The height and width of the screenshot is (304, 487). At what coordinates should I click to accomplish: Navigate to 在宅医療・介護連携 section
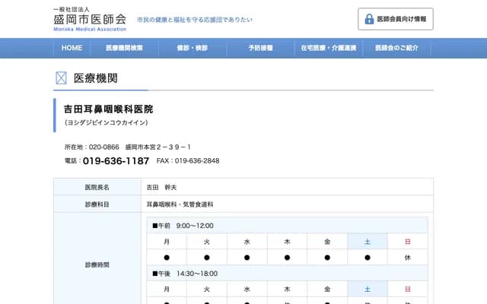[x=326, y=48]
